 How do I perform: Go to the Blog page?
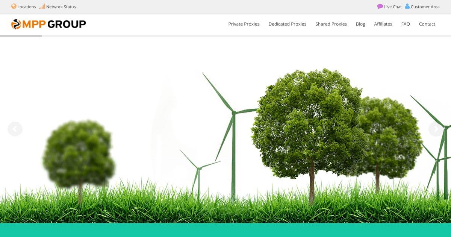(360, 24)
